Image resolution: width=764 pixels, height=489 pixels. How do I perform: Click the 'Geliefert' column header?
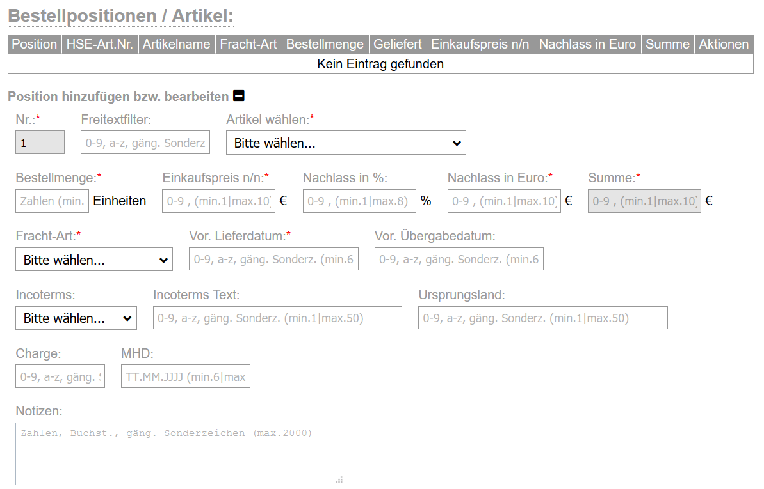pos(398,44)
